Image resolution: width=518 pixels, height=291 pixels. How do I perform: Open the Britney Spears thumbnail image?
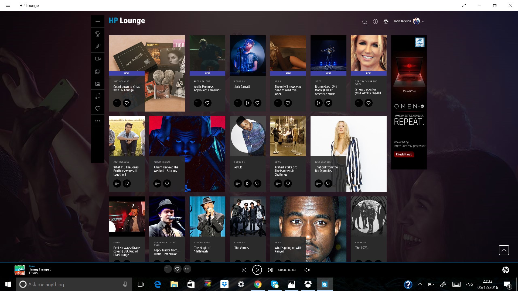[369, 53]
